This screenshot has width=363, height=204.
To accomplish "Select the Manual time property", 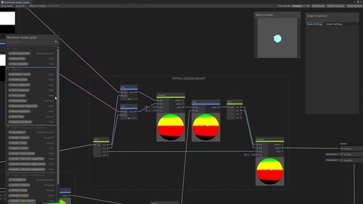I will point(17,59).
